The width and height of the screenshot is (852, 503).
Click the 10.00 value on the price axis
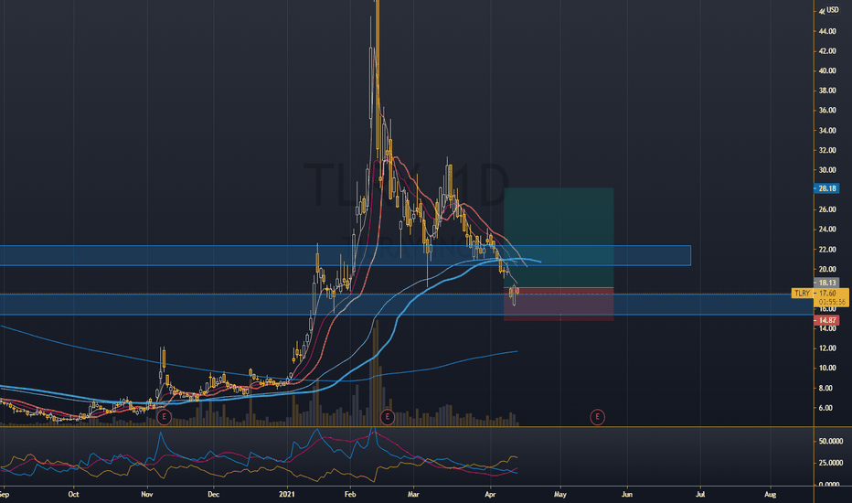pos(827,369)
